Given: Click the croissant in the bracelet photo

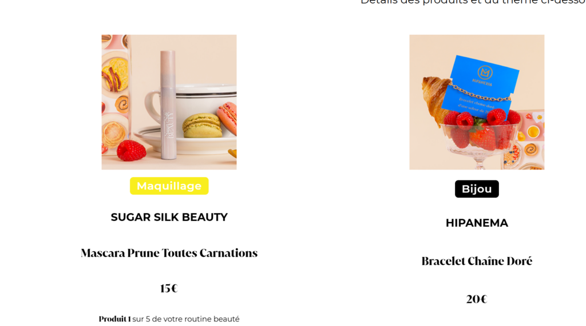Looking at the screenshot, I should (x=434, y=98).
